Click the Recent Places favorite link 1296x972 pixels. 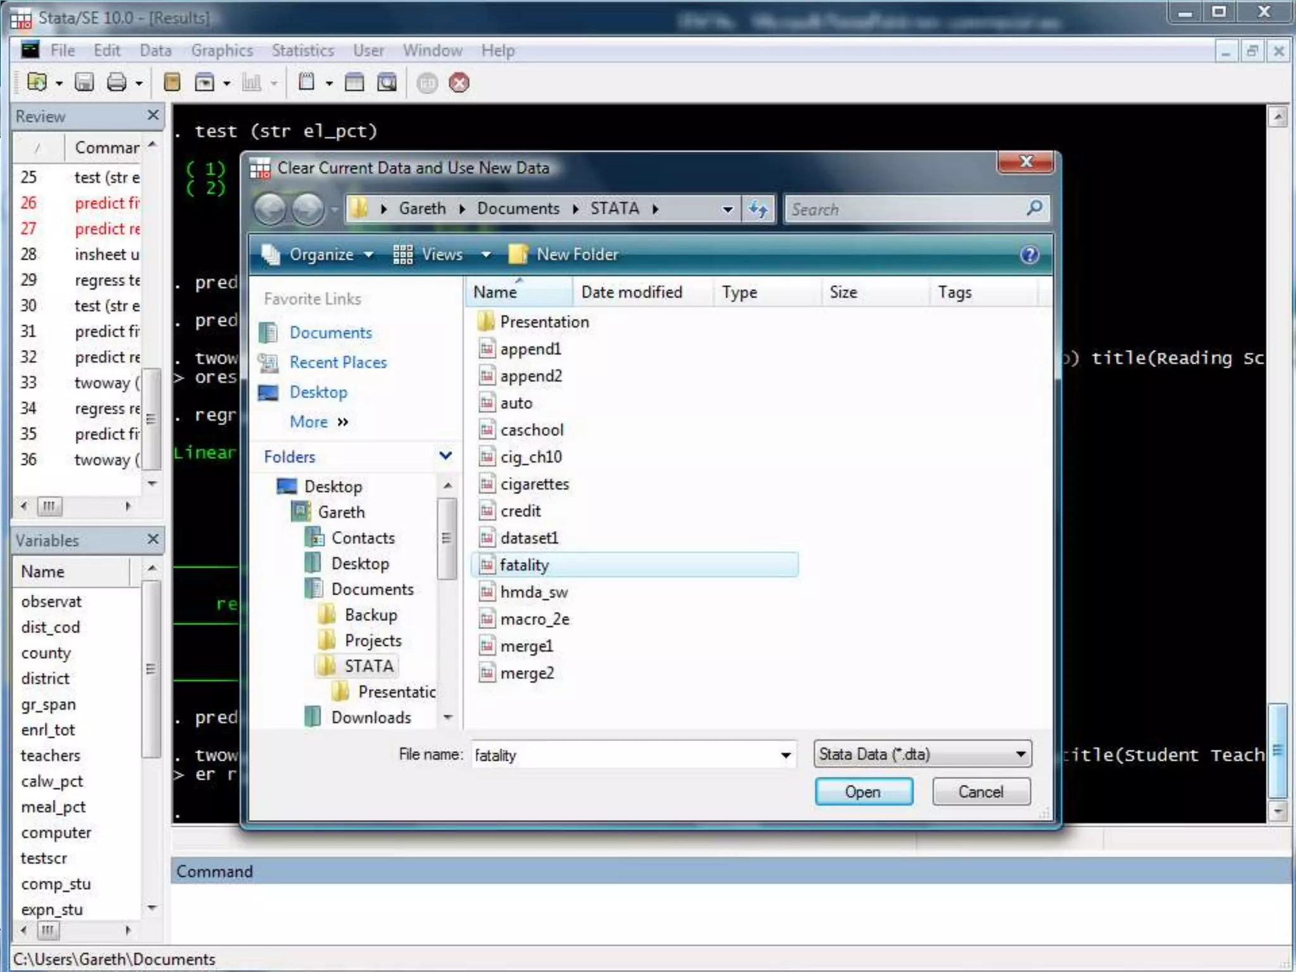(338, 363)
